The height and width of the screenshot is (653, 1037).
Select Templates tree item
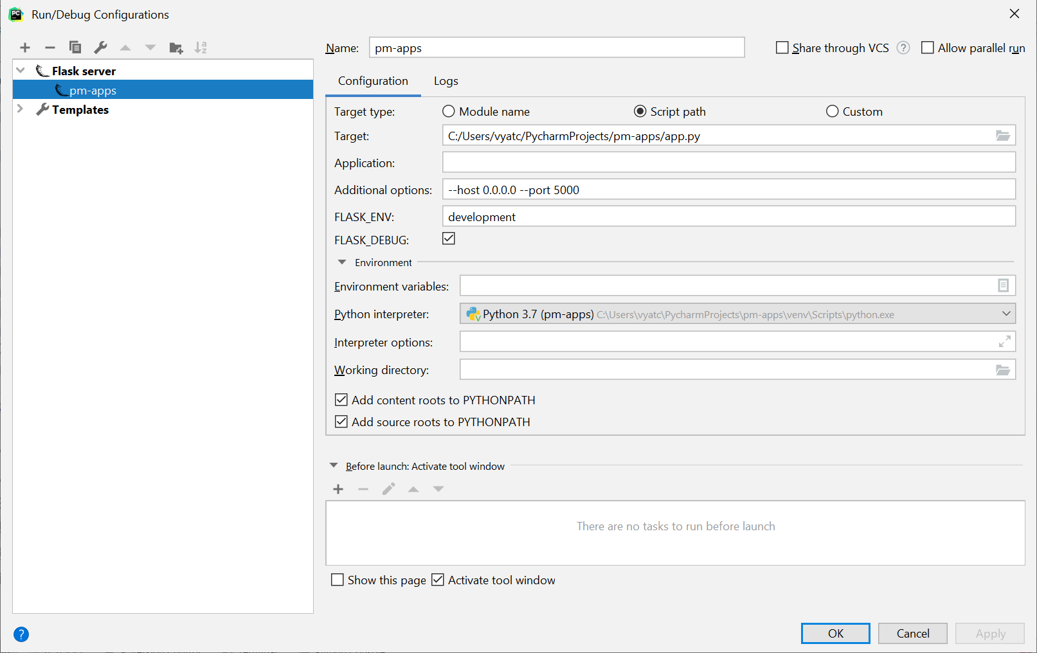click(x=80, y=109)
